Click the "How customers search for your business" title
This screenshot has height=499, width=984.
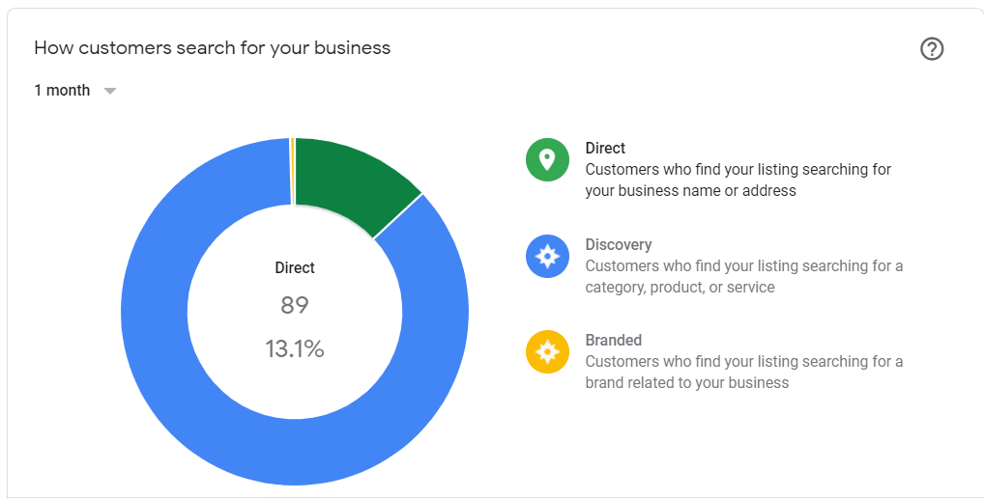pos(212,48)
